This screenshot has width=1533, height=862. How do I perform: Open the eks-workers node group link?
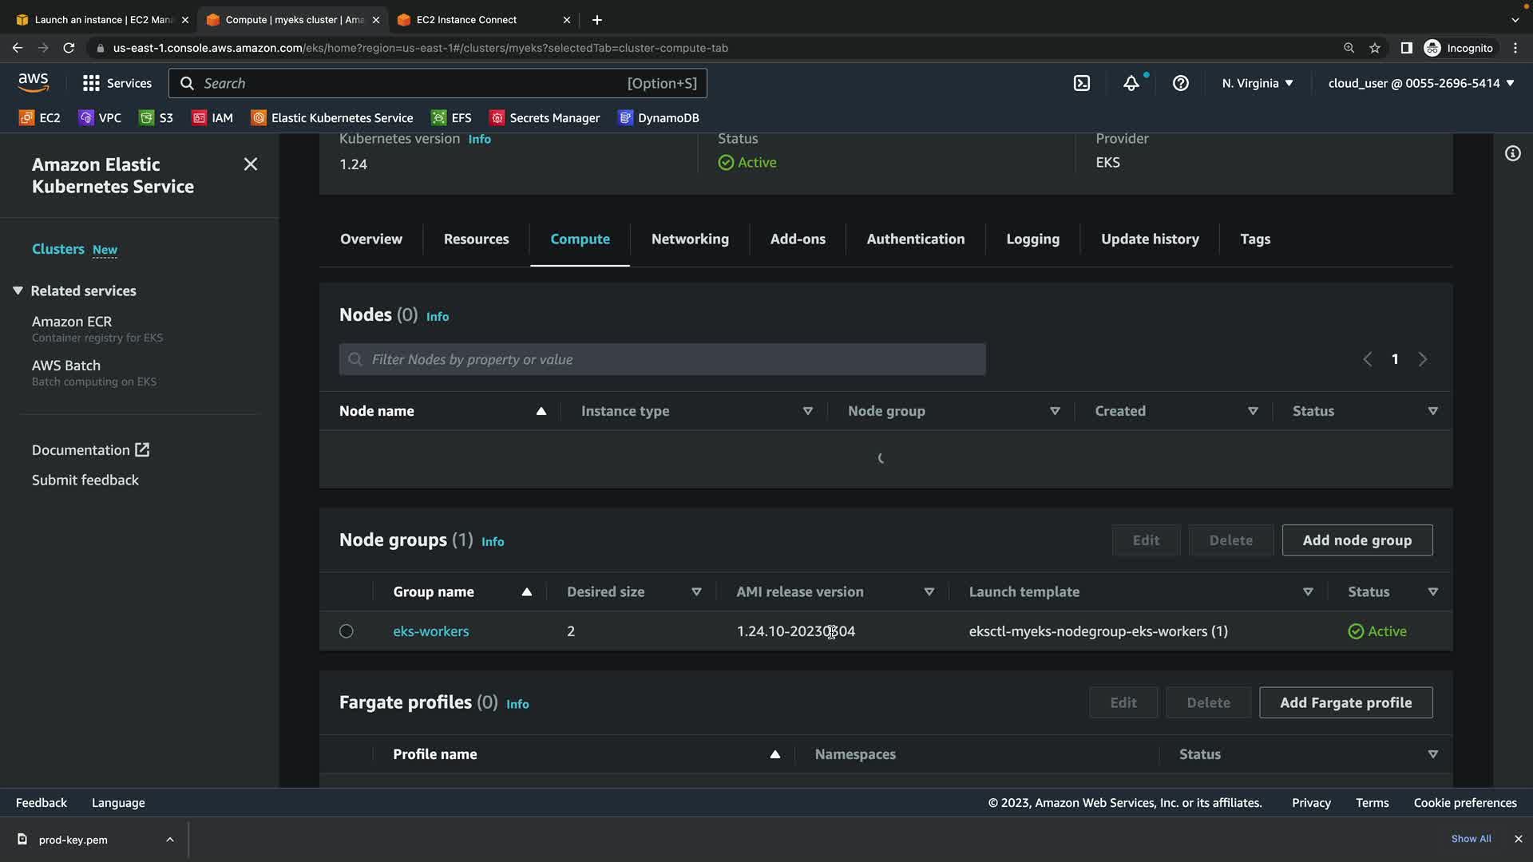pyautogui.click(x=430, y=631)
